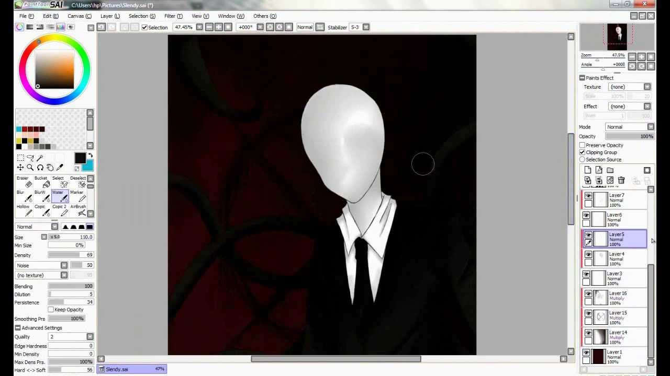This screenshot has width=670, height=376.
Task: Activate the Magic Wand tool
Action: [40, 158]
